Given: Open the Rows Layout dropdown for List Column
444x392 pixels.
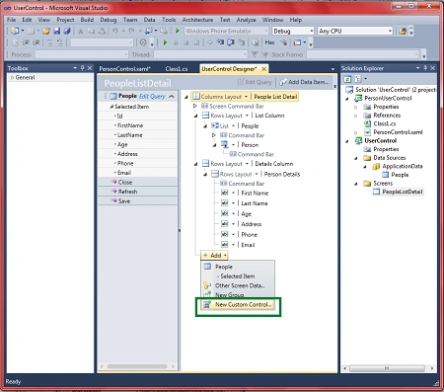Looking at the screenshot, I should (247, 116).
